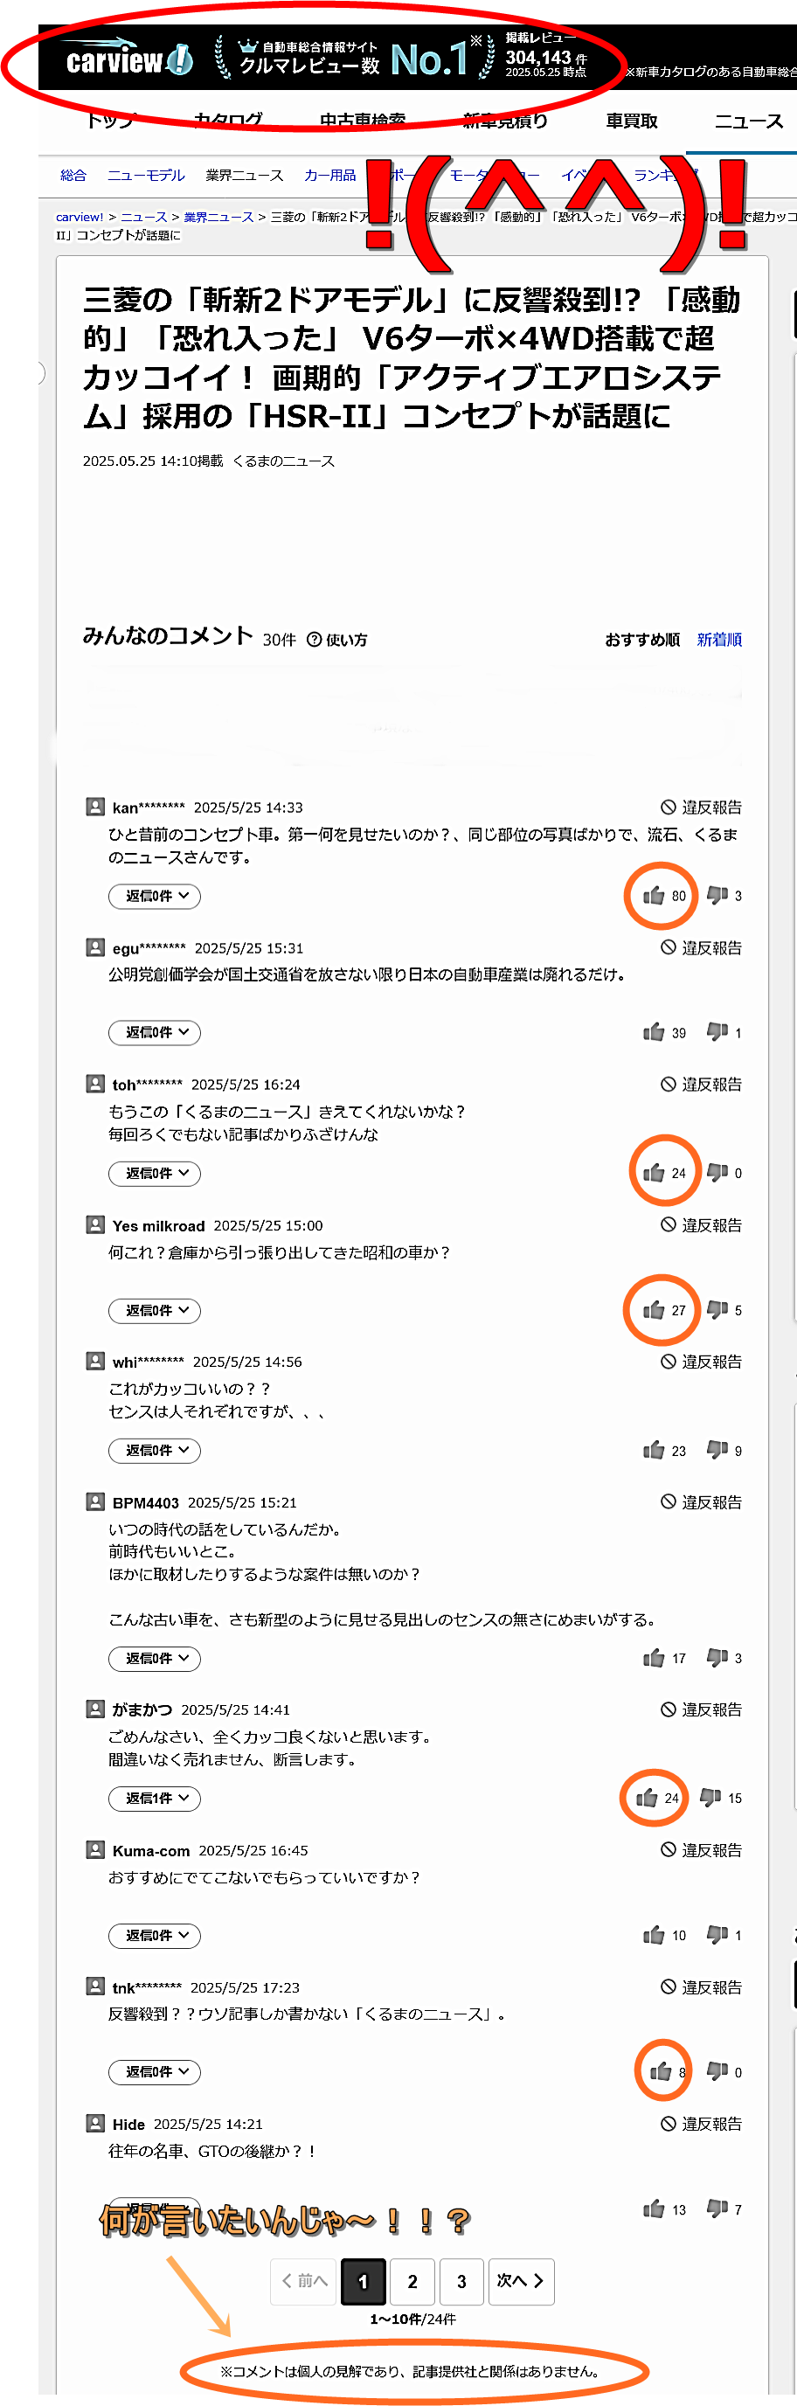Expand 返信0件 under kan******** comment

pos(154,896)
